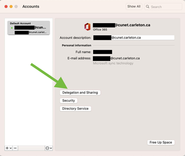This screenshot has height=156, width=185.
Task: Select the Default Account in sidebar
Action: [x=28, y=28]
